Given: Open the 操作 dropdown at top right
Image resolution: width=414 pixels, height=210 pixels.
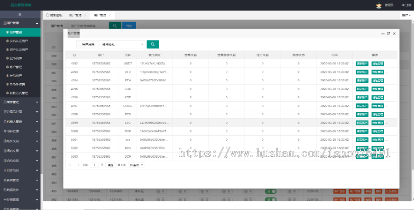Looking at the screenshot, I should [406, 15].
